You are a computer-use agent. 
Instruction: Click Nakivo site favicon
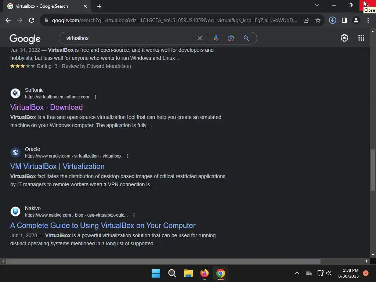pos(15,211)
